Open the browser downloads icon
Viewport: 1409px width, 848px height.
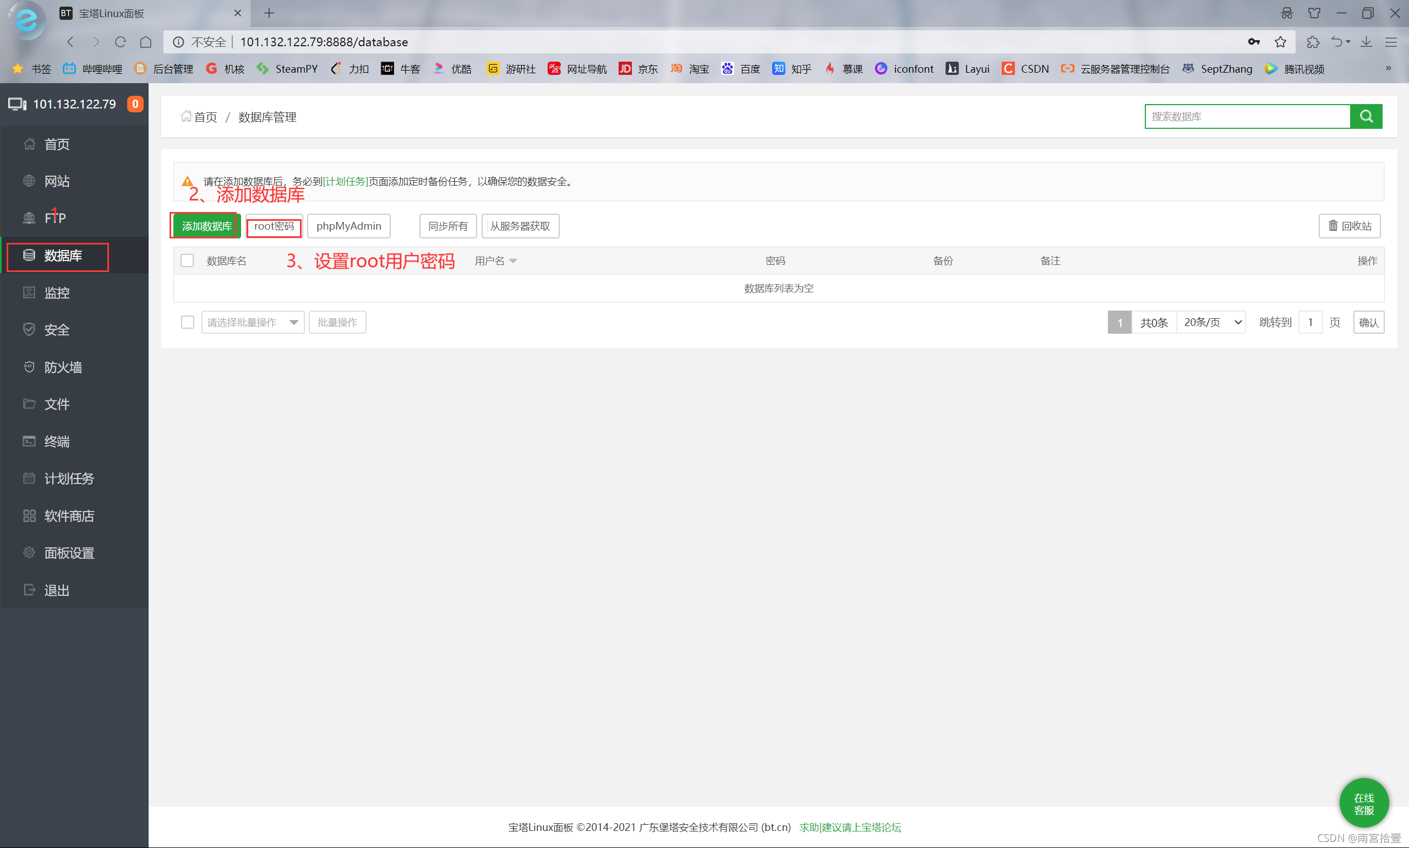(1366, 42)
